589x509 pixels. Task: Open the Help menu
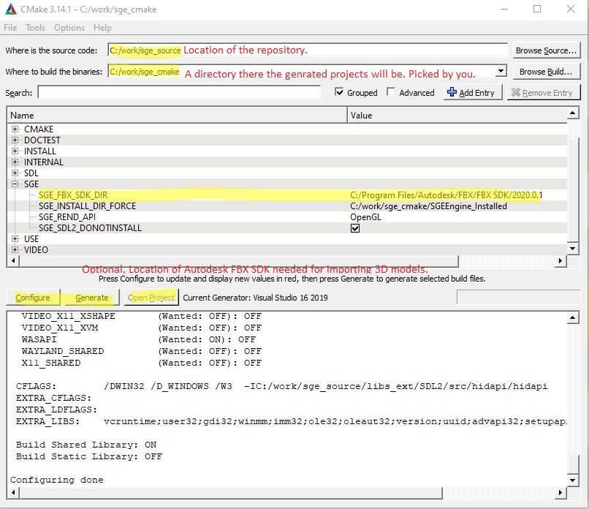coord(102,28)
